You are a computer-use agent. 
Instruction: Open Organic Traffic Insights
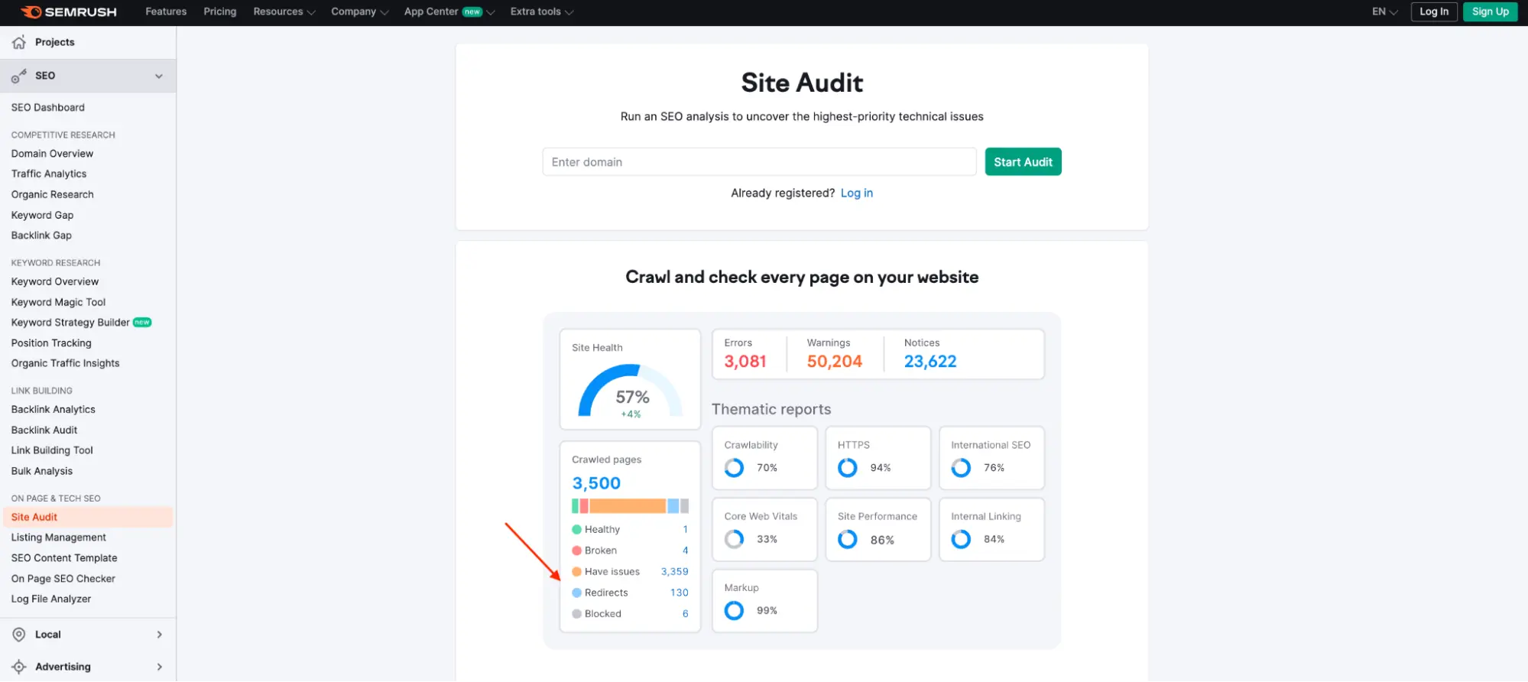pos(65,363)
